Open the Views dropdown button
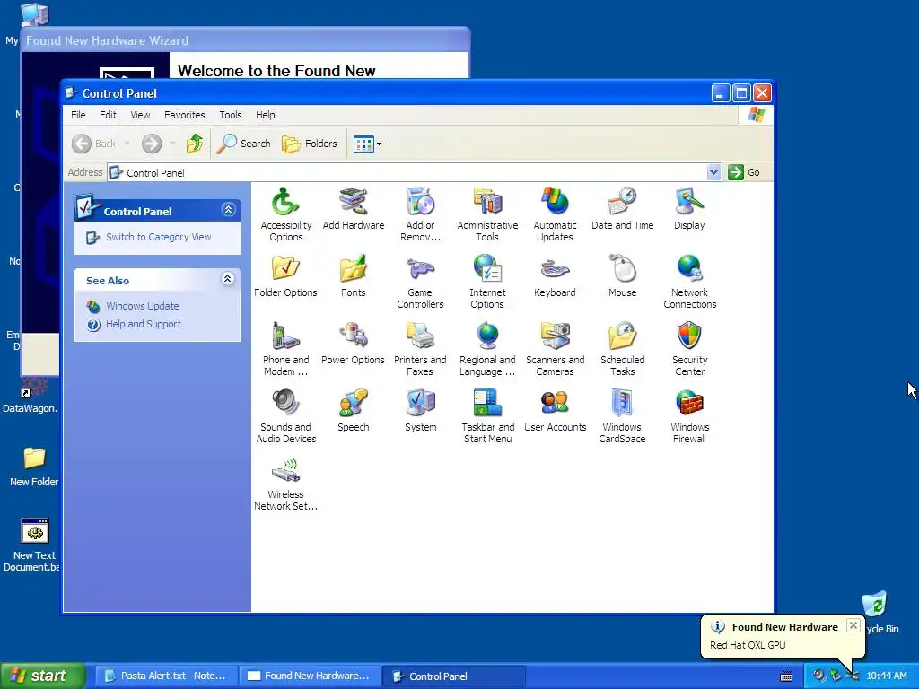The width and height of the screenshot is (919, 689). point(367,144)
